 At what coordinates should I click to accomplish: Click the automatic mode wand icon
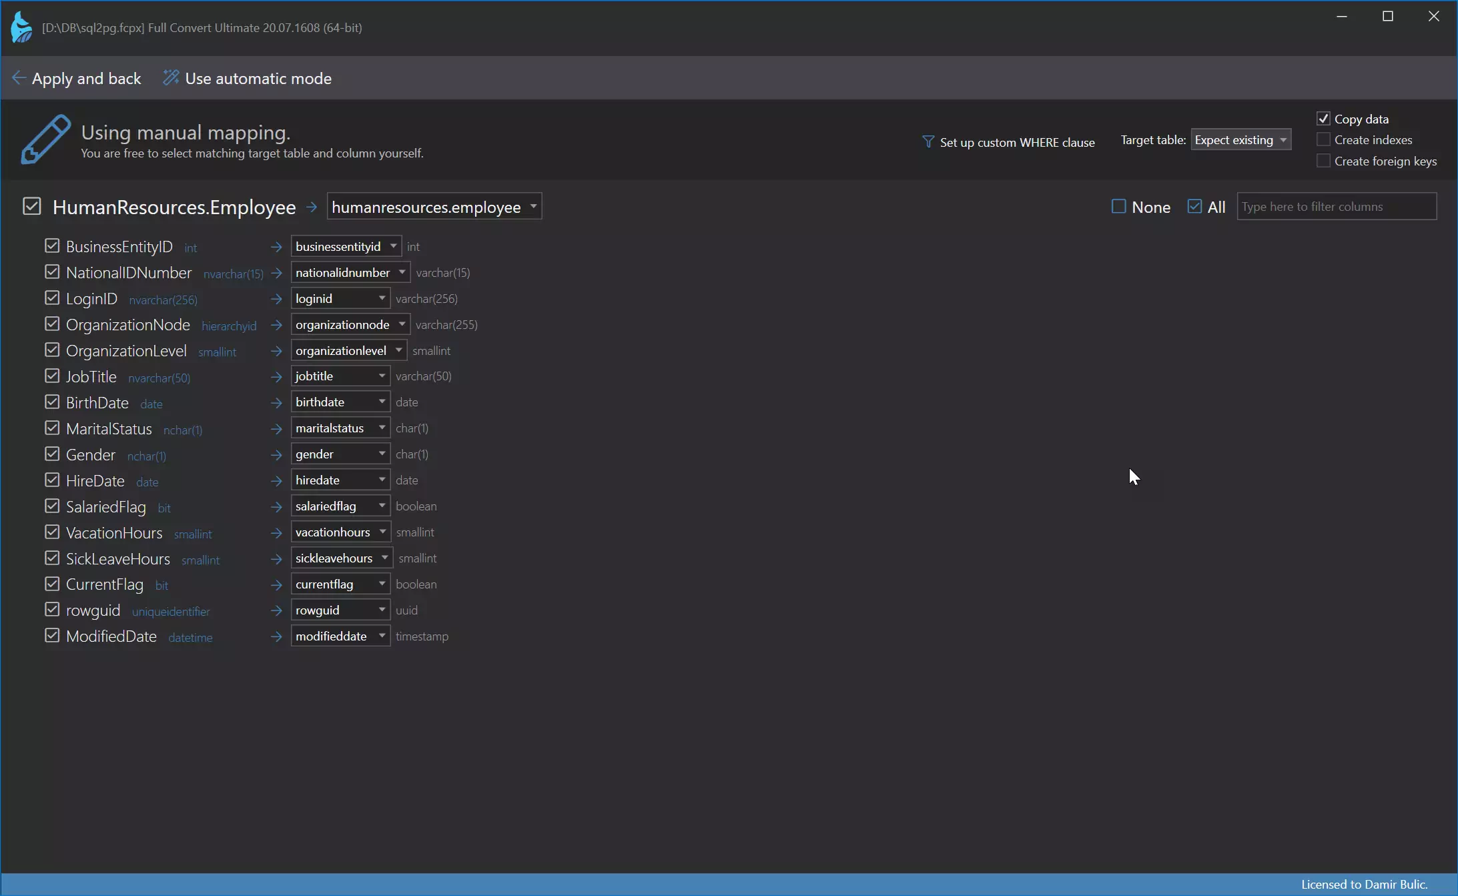tap(169, 78)
